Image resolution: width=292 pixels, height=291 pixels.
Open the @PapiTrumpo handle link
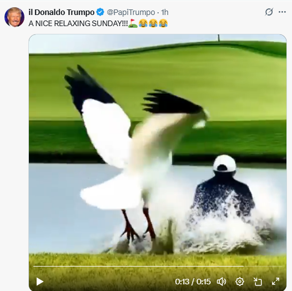pyautogui.click(x=130, y=12)
